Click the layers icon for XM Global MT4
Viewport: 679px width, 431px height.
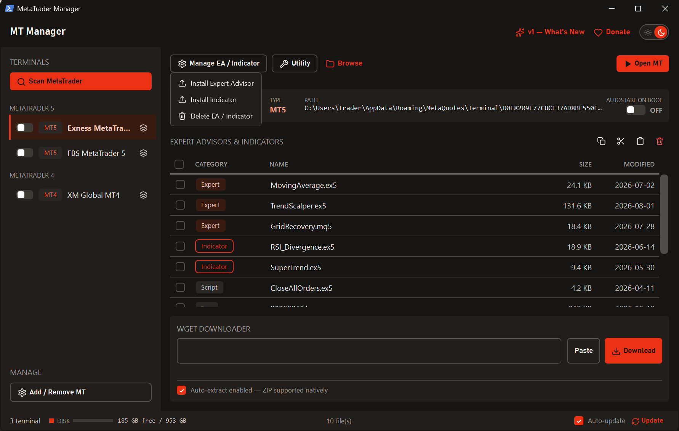tap(143, 195)
